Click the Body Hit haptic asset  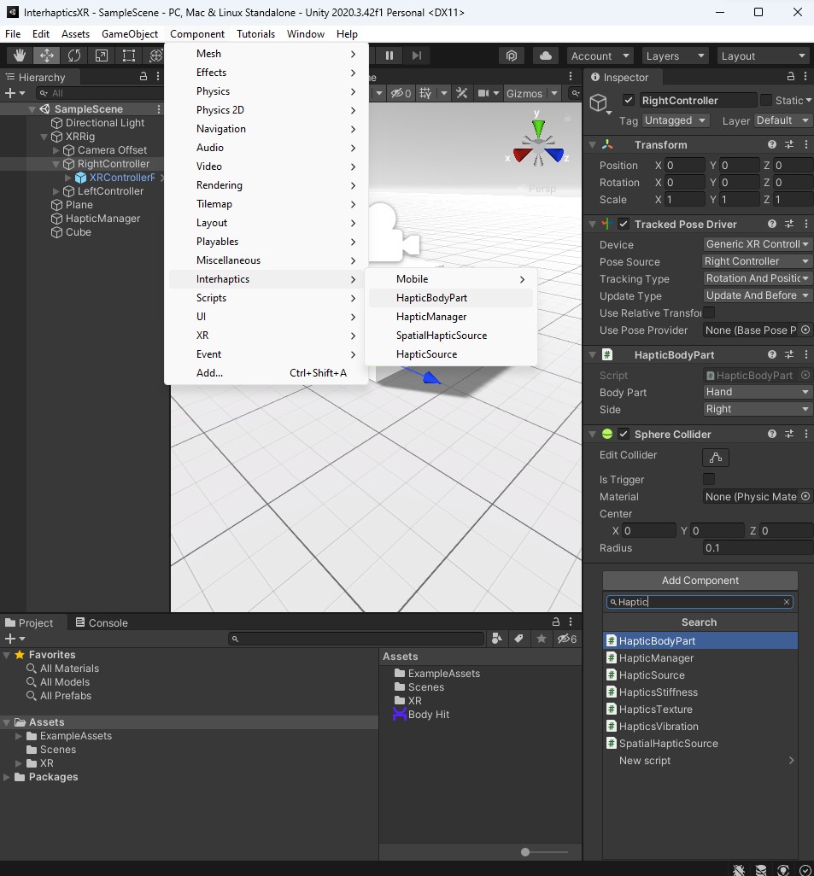[421, 714]
